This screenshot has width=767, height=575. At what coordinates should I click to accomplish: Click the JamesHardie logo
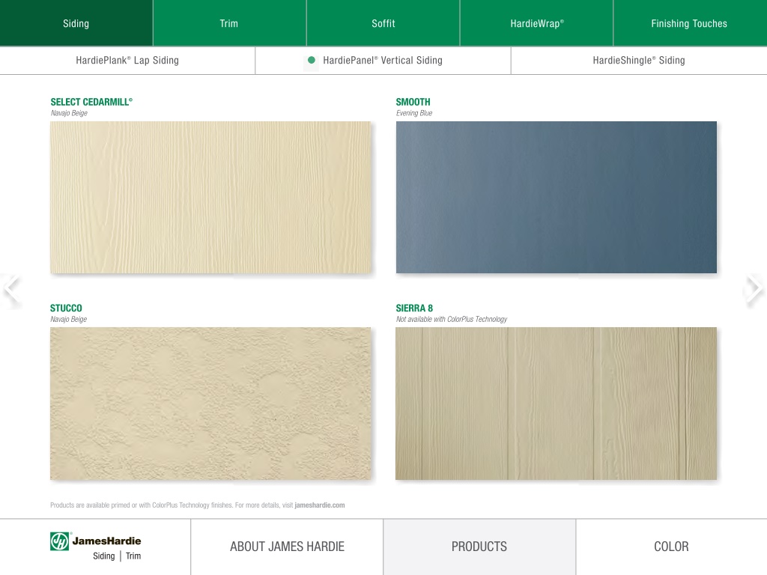pyautogui.click(x=95, y=546)
